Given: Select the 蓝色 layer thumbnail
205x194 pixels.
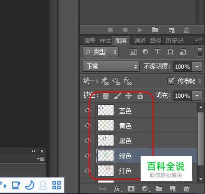Looking at the screenshot, I should pyautogui.click(x=106, y=110).
